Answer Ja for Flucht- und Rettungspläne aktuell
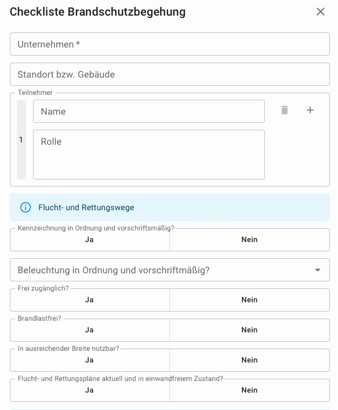Screen dimensions: 338x410 (90, 390)
